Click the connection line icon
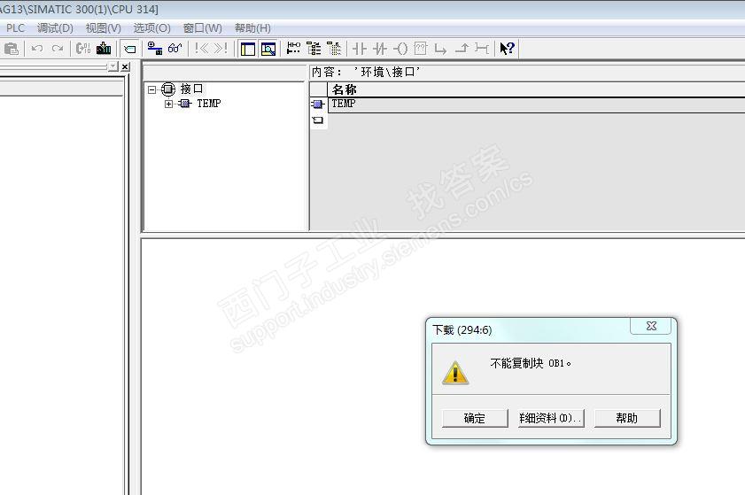The width and height of the screenshot is (745, 495). tap(482, 49)
